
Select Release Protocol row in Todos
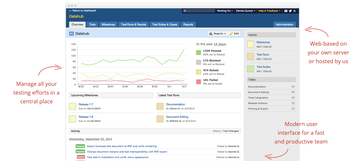click(x=272, y=103)
